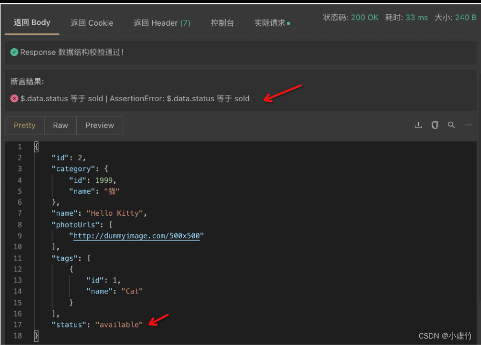This screenshot has width=481, height=345.
Task: Copy the response body to clipboard
Action: pyautogui.click(x=435, y=125)
